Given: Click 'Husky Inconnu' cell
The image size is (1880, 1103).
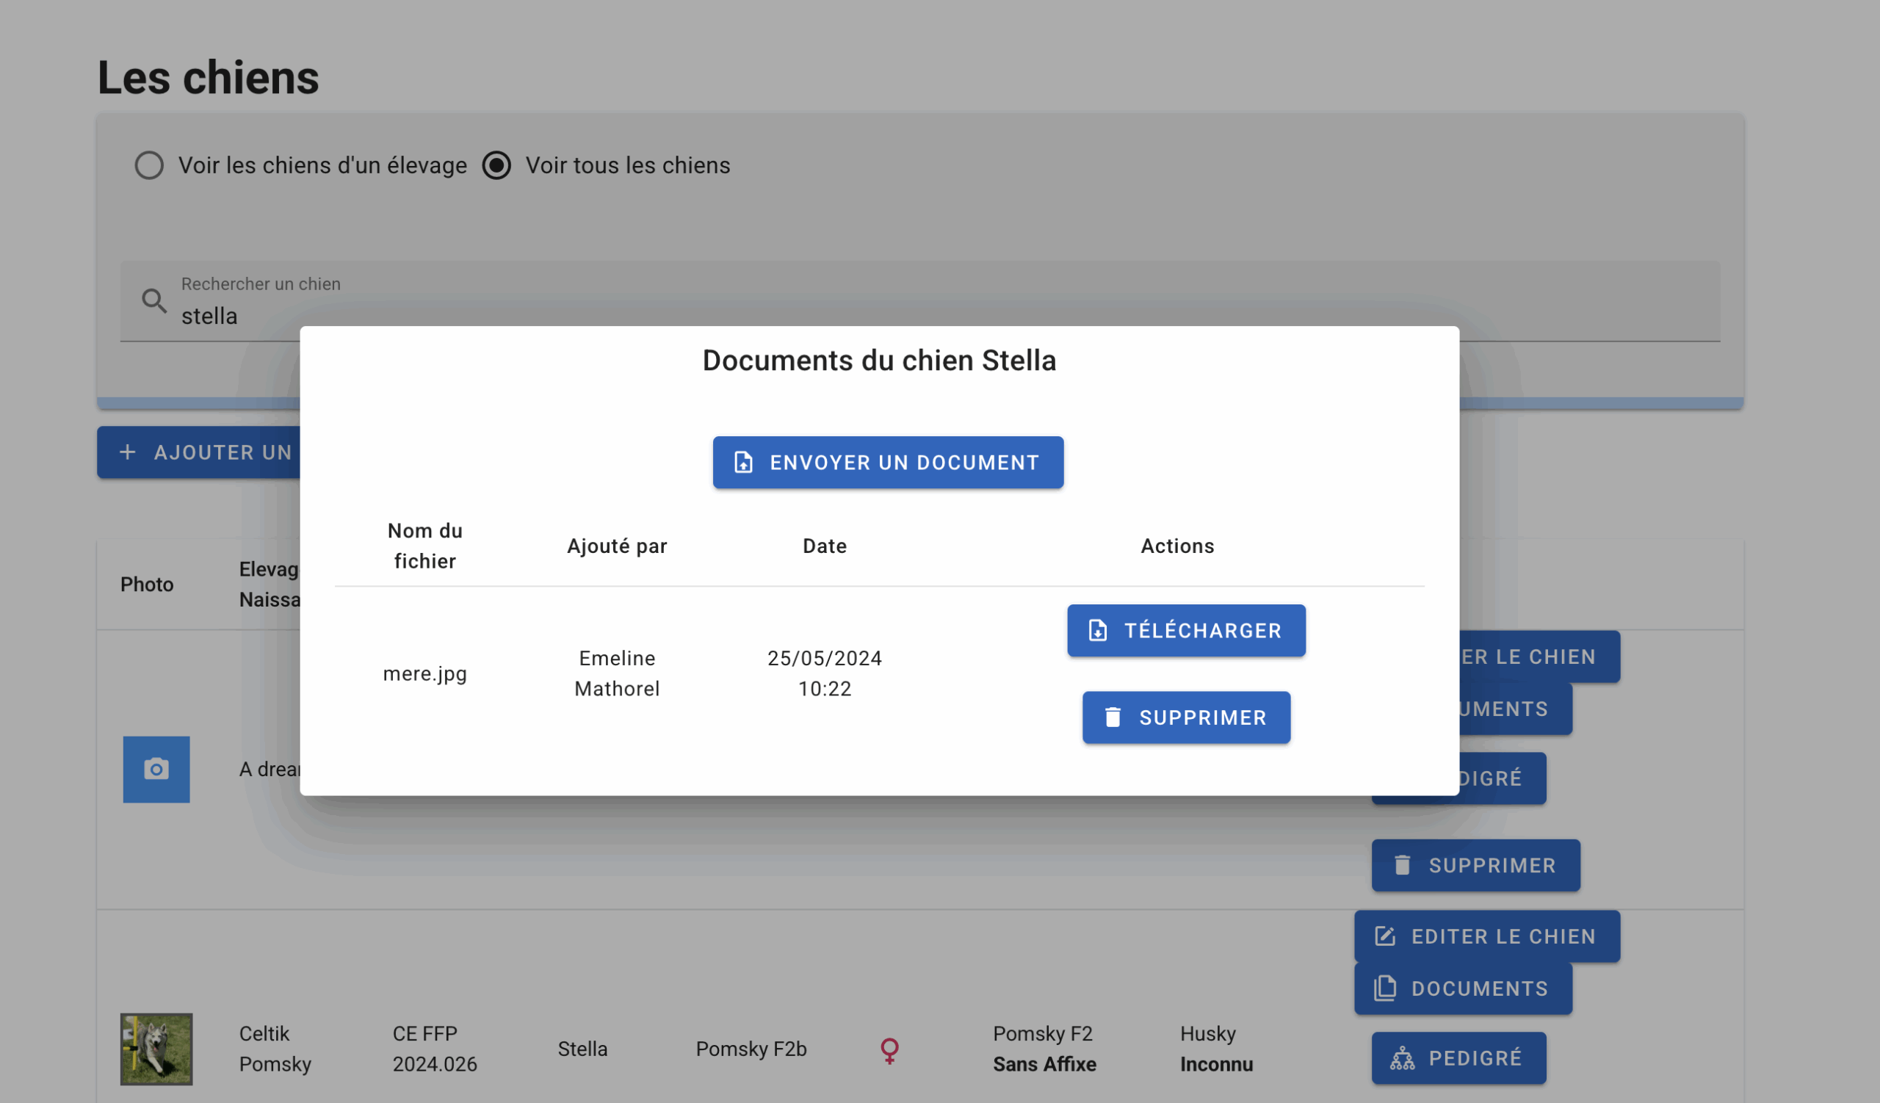Looking at the screenshot, I should 1216,1049.
